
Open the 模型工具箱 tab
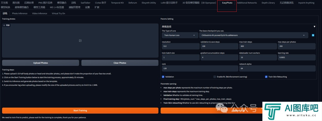click(39, 7)
